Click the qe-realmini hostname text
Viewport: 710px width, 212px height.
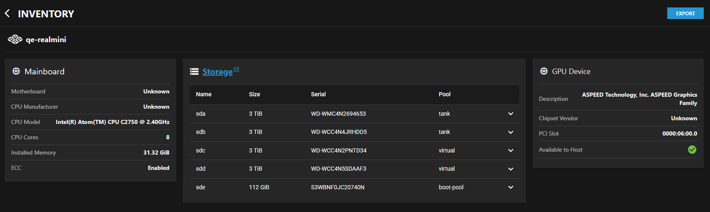pos(46,40)
